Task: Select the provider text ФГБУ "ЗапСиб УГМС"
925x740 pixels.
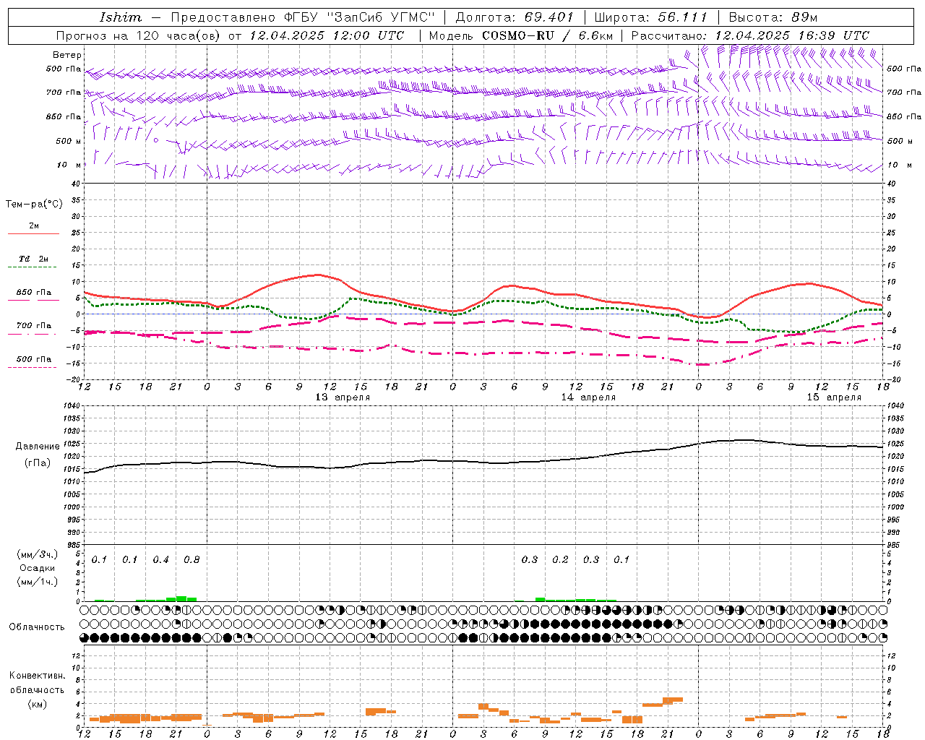Action: point(360,17)
